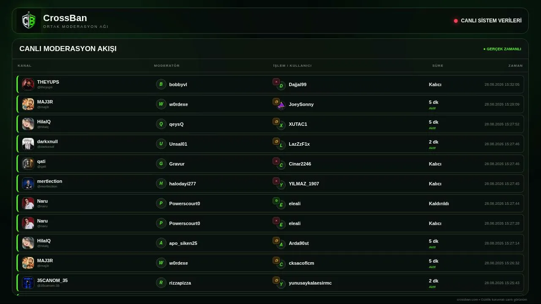The width and height of the screenshot is (541, 304).
Task: Open the 35CANOM_35 channel avatar
Action: (28, 282)
